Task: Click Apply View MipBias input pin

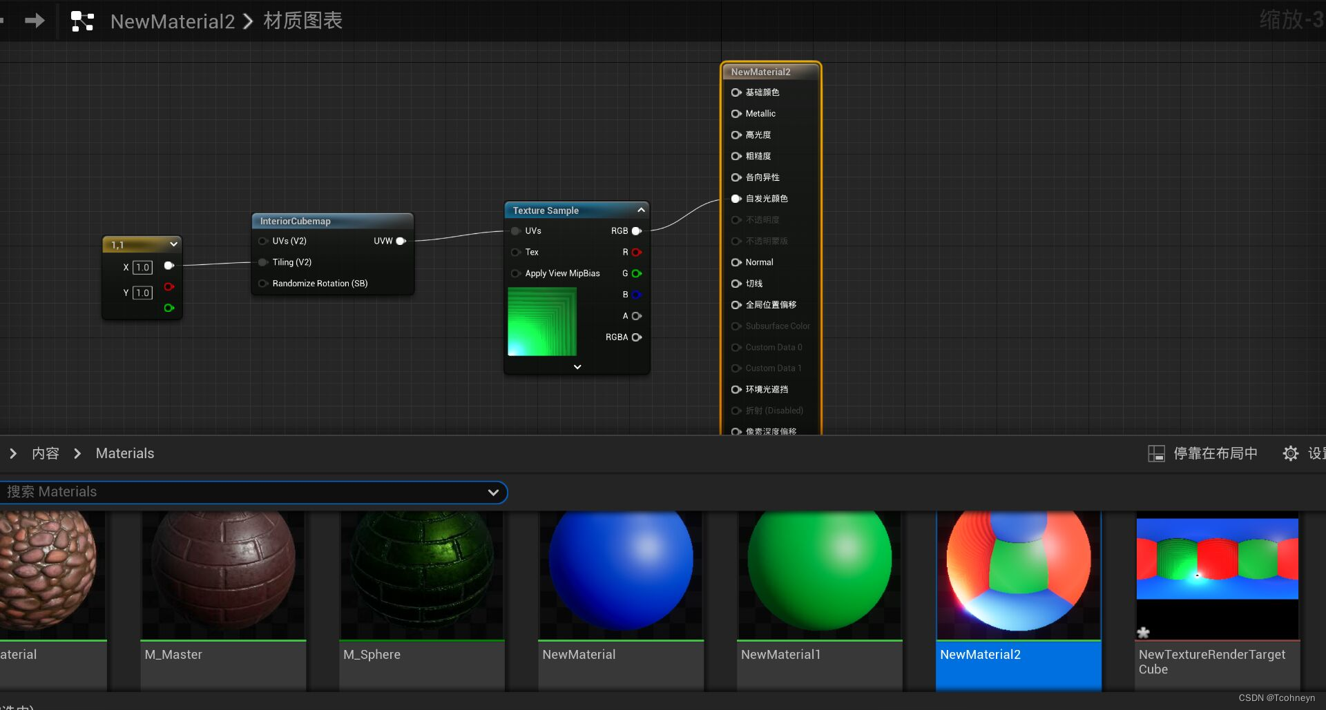Action: [x=516, y=273]
